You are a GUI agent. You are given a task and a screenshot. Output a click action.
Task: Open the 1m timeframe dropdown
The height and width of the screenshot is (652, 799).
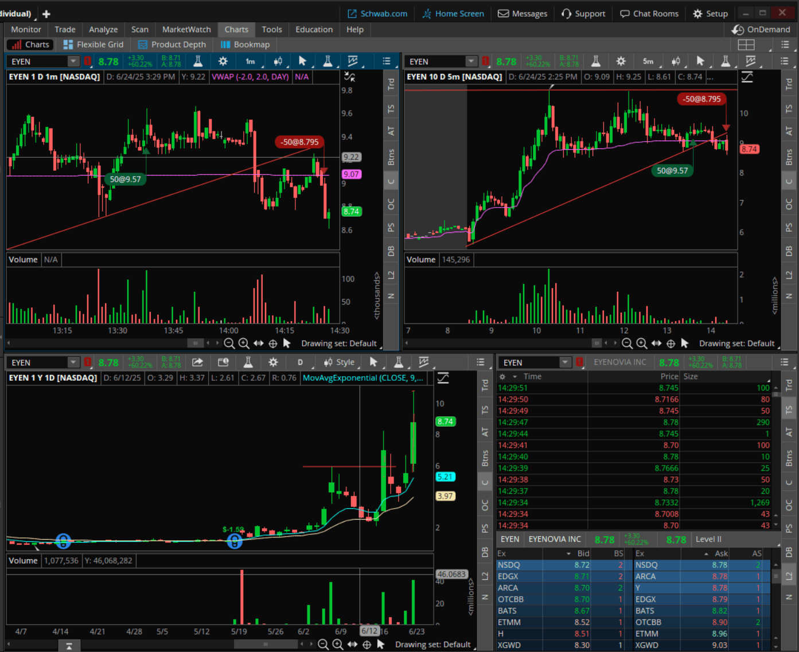[x=251, y=61]
